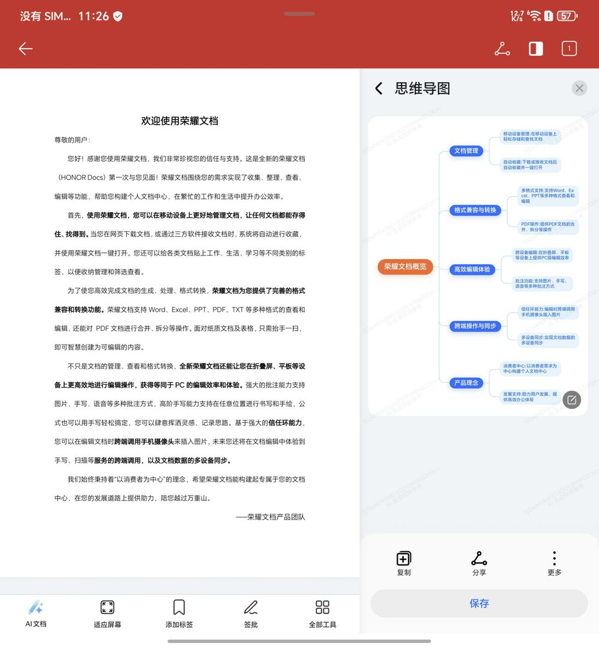
Task: Go back using the top-left arrow
Action: 26,49
